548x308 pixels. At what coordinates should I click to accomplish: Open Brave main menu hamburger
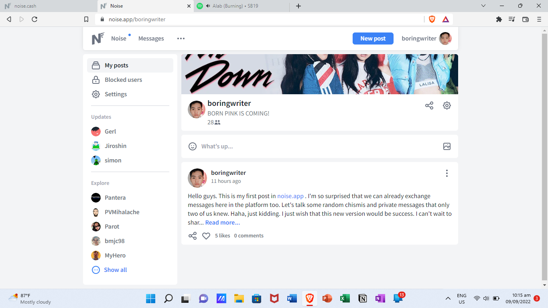coord(539,19)
